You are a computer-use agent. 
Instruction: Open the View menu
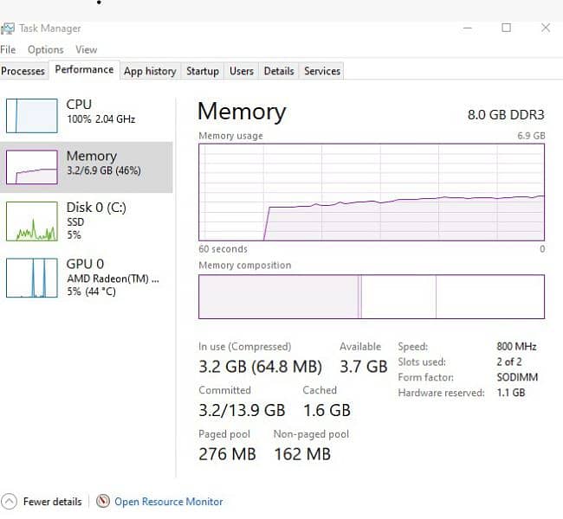point(86,49)
